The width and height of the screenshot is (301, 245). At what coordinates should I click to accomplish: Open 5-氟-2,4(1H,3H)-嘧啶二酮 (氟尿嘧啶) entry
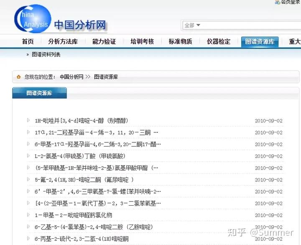coord(84,180)
